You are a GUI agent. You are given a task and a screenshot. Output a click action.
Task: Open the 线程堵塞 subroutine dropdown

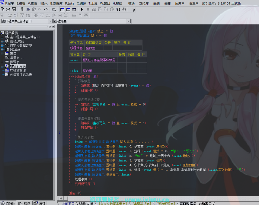point(128,21)
